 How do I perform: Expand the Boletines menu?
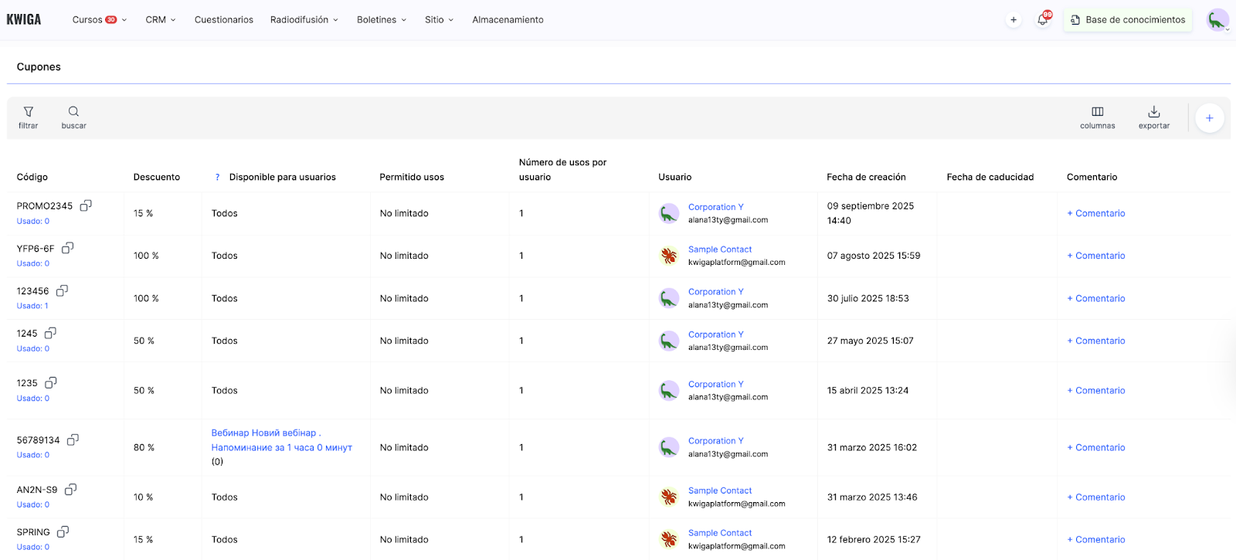pyautogui.click(x=381, y=20)
